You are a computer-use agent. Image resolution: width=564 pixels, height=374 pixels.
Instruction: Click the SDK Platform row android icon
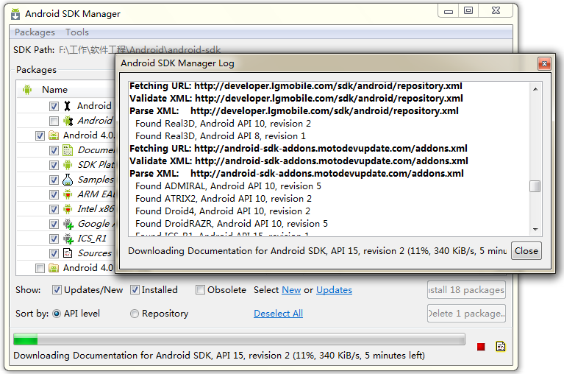click(68, 165)
